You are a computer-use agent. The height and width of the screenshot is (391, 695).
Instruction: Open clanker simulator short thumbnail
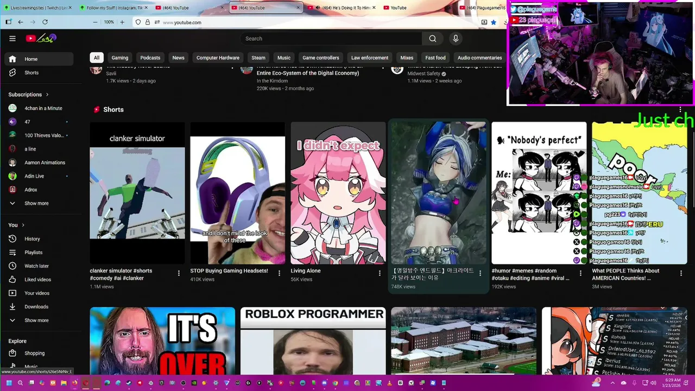(x=137, y=193)
